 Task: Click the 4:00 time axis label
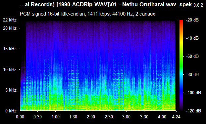162,117
